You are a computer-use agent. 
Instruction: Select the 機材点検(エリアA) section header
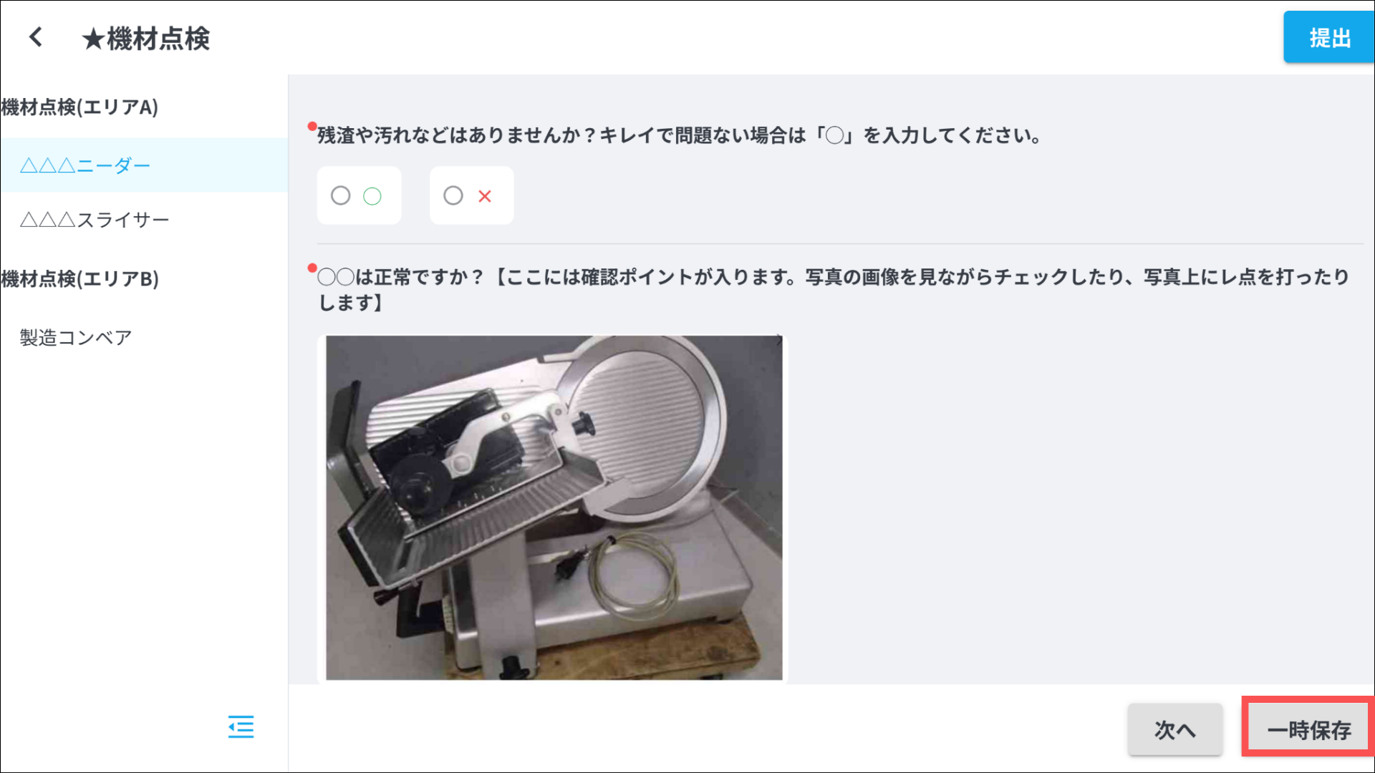pyautogui.click(x=79, y=107)
